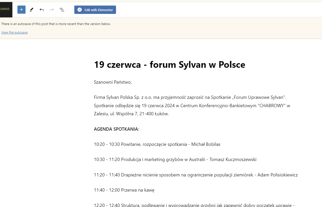The height and width of the screenshot is (207, 322).
Task: Select the Tools pencil icon
Action: (32, 10)
